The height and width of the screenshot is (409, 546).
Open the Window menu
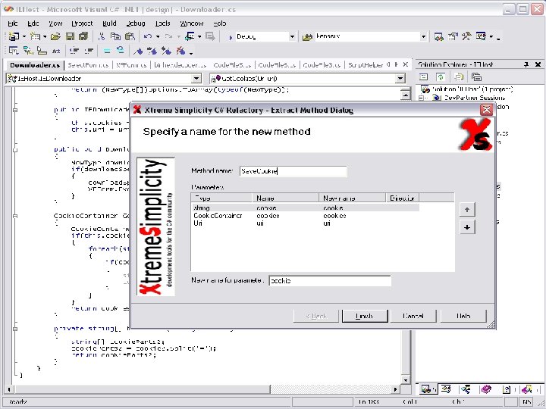(x=192, y=23)
